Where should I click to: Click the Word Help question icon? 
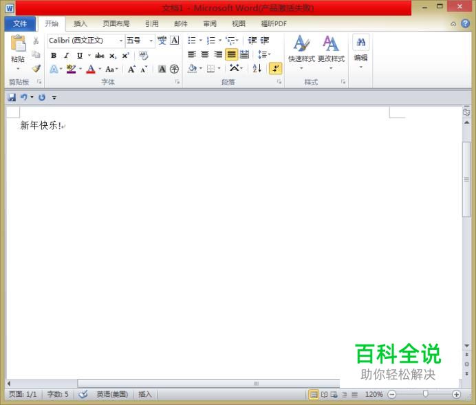point(466,23)
